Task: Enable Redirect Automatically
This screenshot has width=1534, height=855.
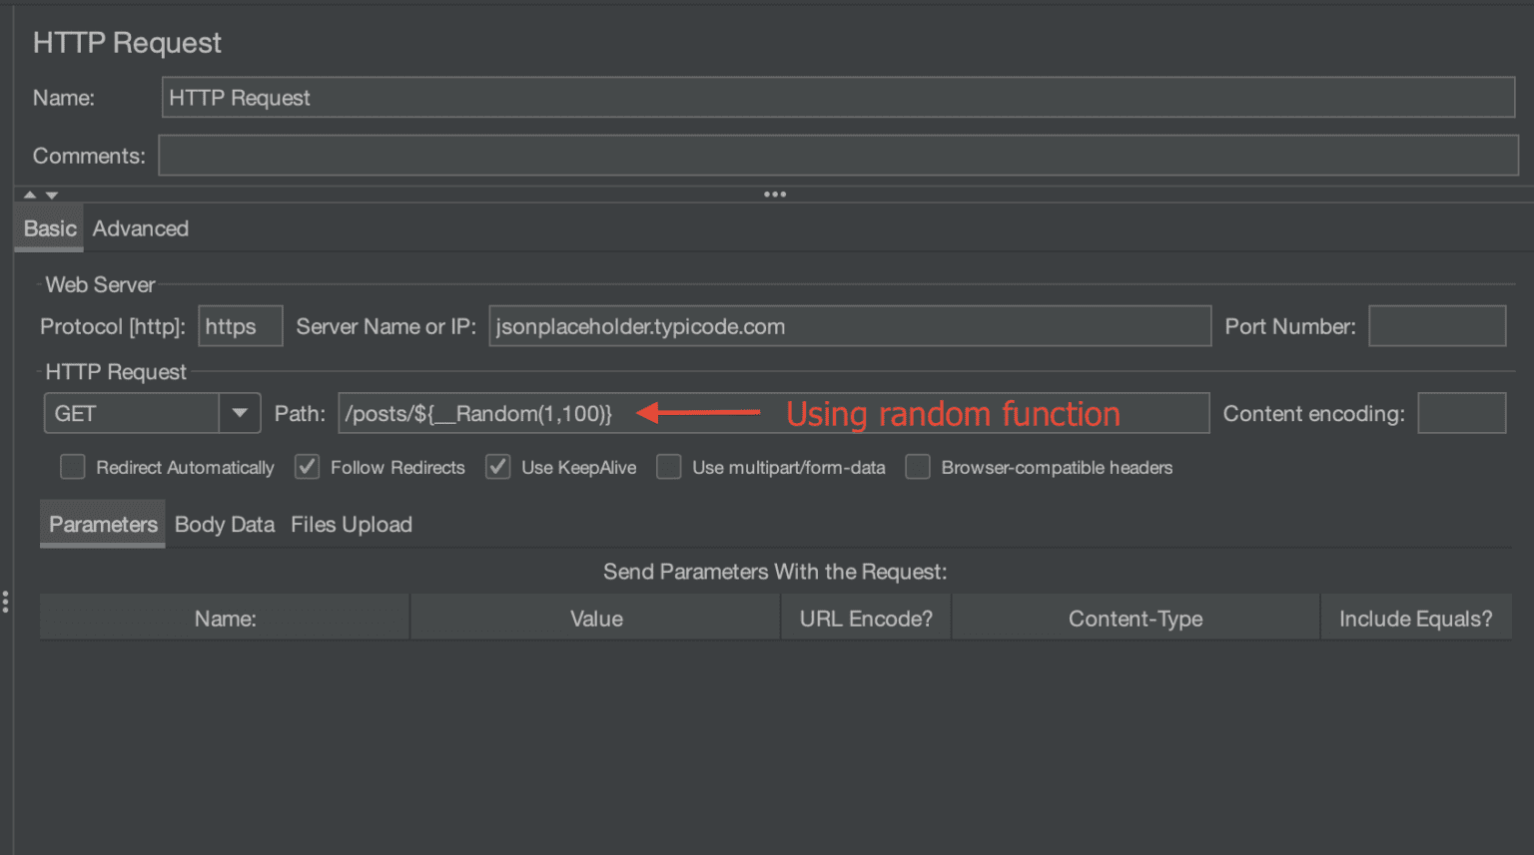Action: point(72,466)
